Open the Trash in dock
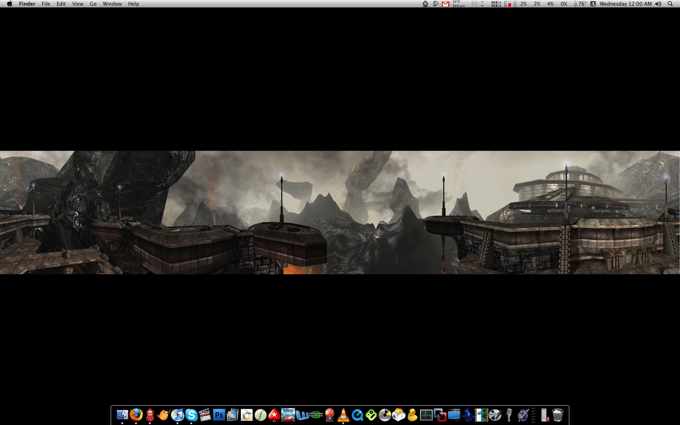 coord(557,415)
